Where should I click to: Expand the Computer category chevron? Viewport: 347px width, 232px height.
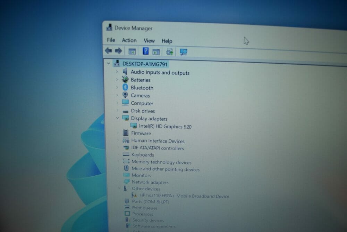click(x=117, y=103)
